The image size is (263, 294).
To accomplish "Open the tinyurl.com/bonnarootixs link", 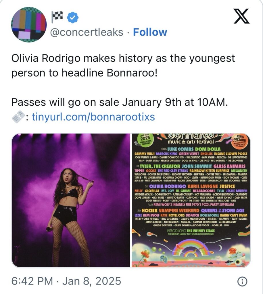I will coord(93,117).
